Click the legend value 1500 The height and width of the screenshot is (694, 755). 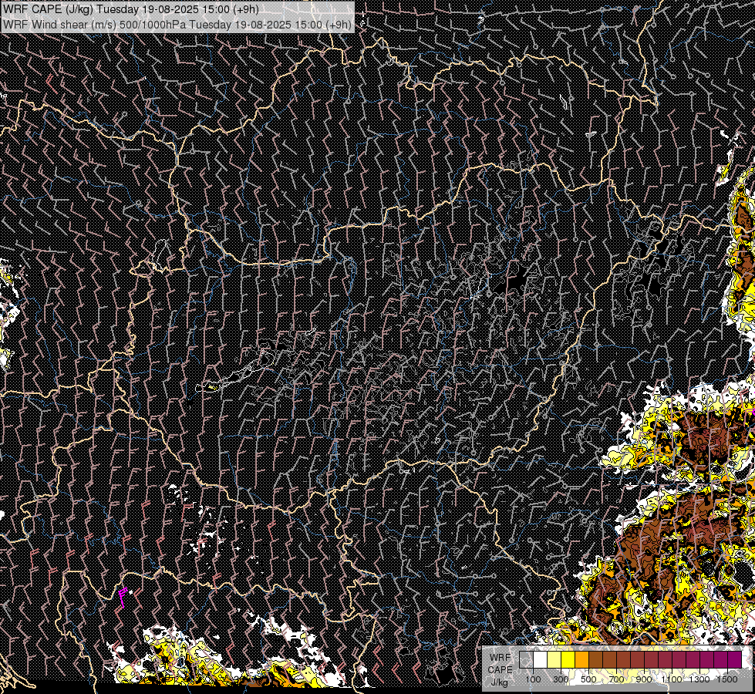point(727,679)
